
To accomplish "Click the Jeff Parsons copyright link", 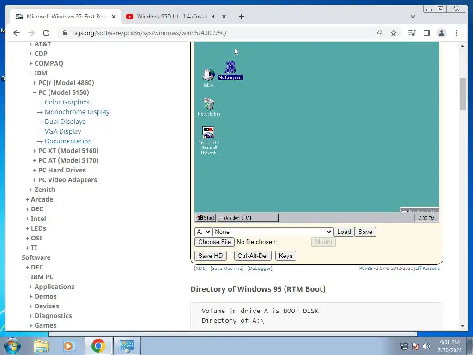I will [426, 269].
